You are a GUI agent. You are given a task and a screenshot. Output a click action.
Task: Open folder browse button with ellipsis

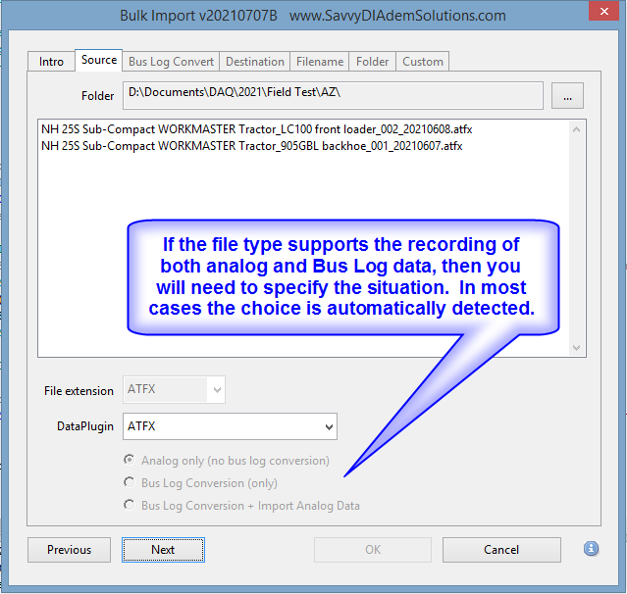coord(568,95)
